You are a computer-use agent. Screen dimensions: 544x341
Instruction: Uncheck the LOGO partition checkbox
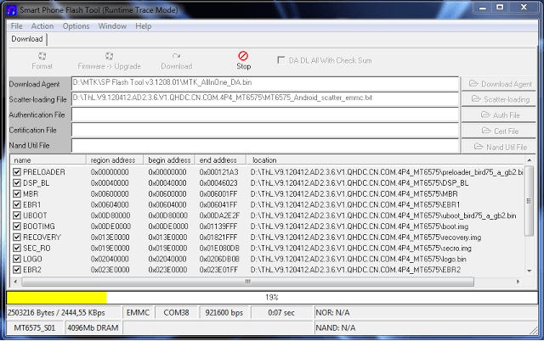coord(17,259)
